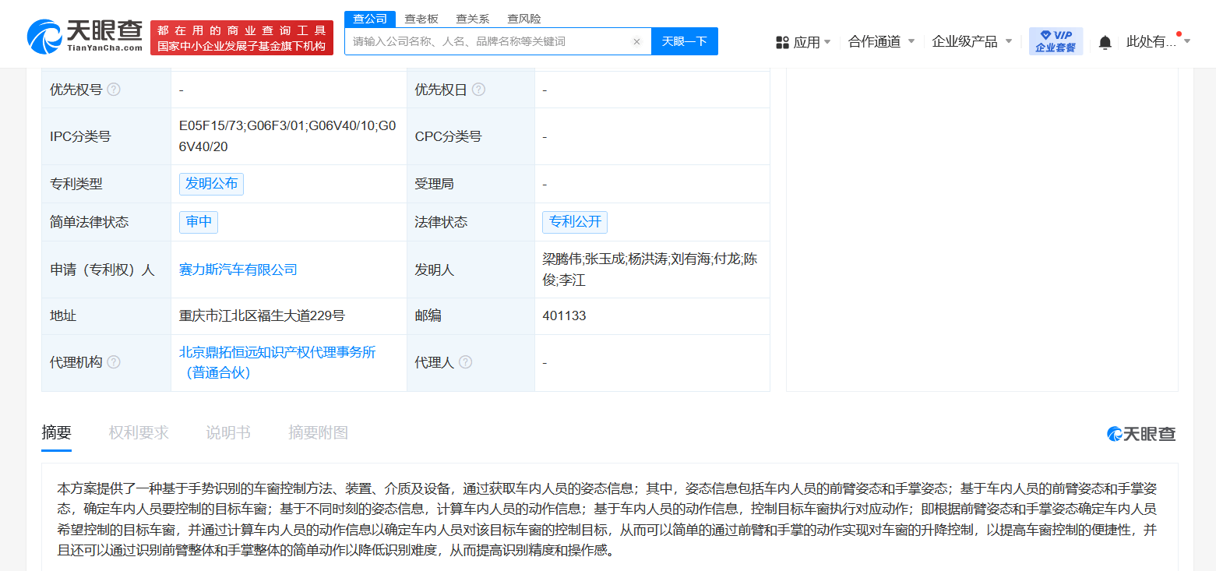The image size is (1216, 571).
Task: Click the 合作通道 menu label
Action: click(x=874, y=41)
